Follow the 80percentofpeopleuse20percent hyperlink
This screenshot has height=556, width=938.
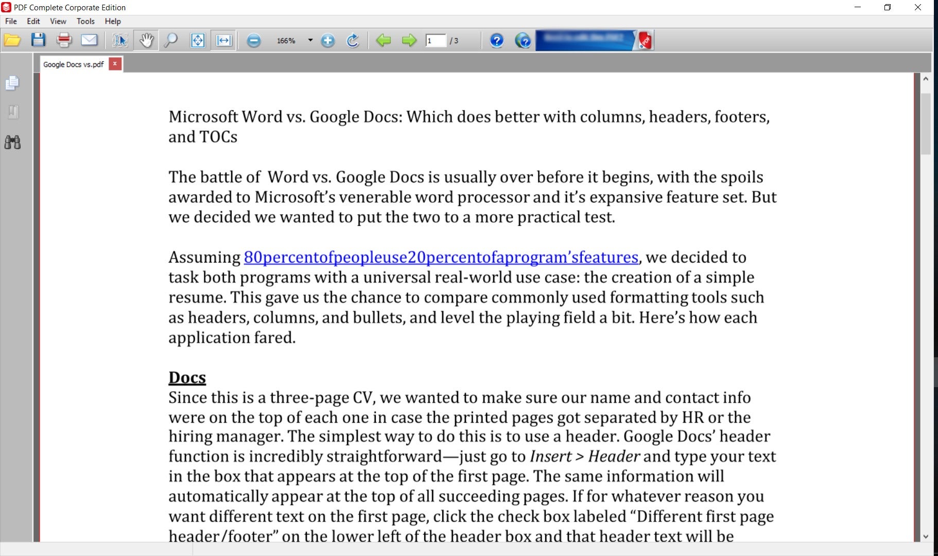pos(441,257)
